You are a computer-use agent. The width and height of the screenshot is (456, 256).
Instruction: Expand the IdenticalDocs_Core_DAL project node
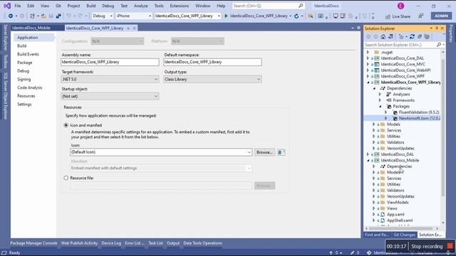[x=368, y=58]
